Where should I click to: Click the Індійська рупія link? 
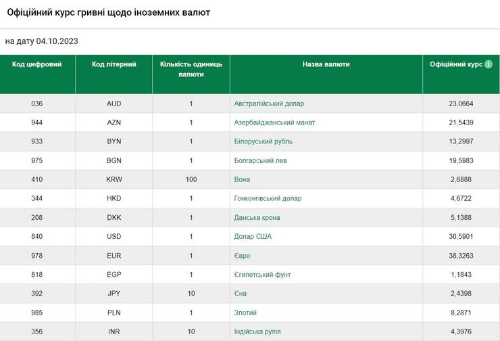tap(257, 332)
